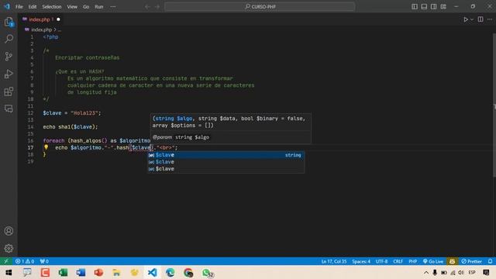Click the editor vertical scrollbar
The height and width of the screenshot is (279, 496).
click(494, 105)
